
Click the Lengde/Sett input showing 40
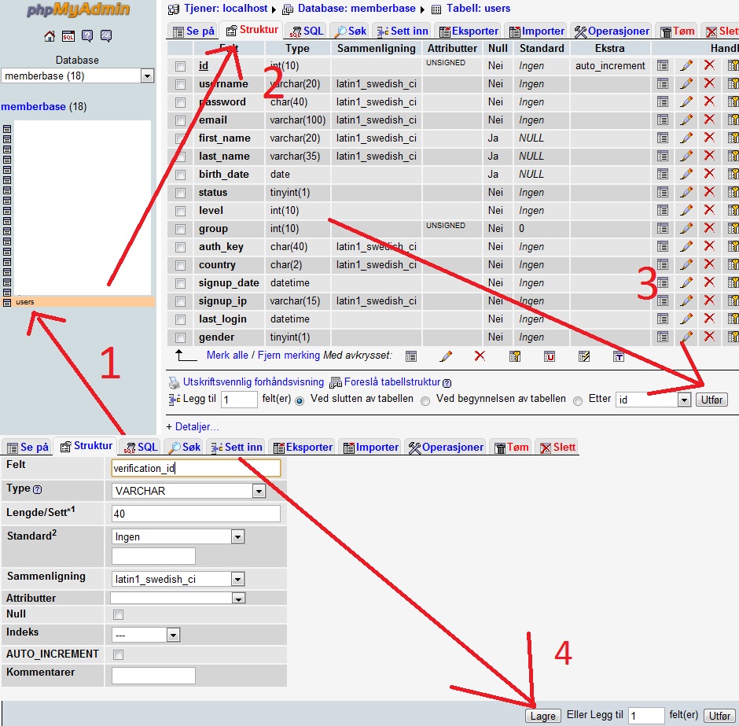pyautogui.click(x=196, y=514)
